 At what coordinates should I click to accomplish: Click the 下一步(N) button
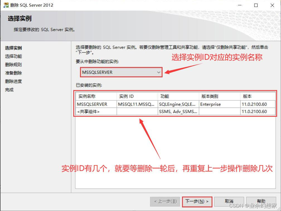click(197, 202)
